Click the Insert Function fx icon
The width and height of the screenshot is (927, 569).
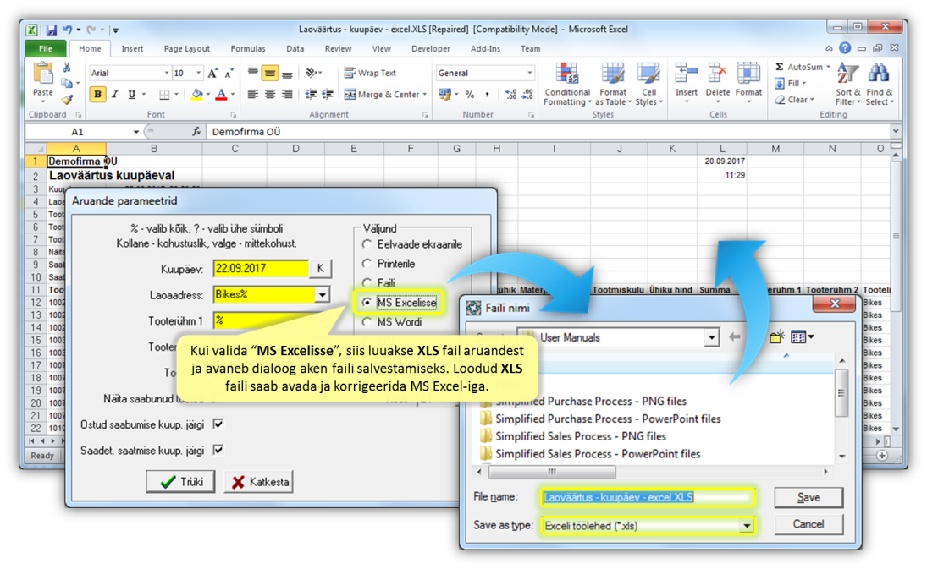[196, 132]
